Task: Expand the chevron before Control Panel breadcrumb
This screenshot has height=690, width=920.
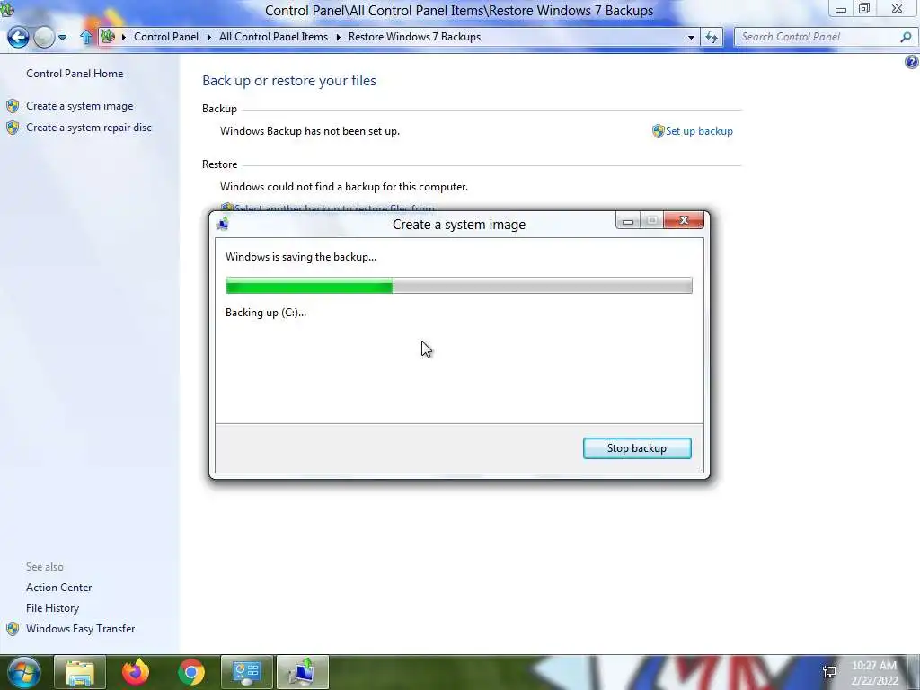Action: tap(124, 37)
